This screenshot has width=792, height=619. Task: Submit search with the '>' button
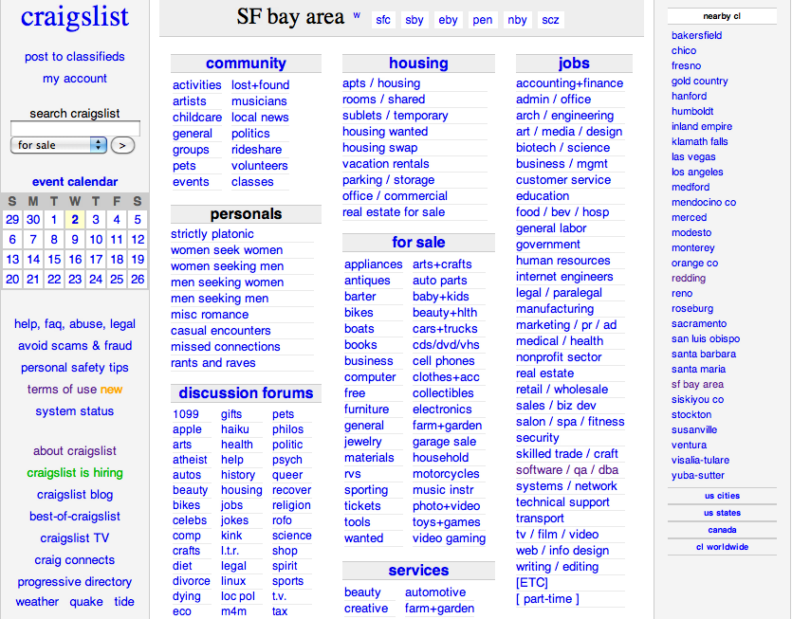pos(122,145)
